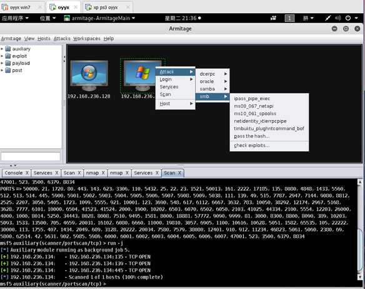The width and height of the screenshot is (365, 289).
Task: Click the exploit folder icon
Action: [x=8, y=56]
